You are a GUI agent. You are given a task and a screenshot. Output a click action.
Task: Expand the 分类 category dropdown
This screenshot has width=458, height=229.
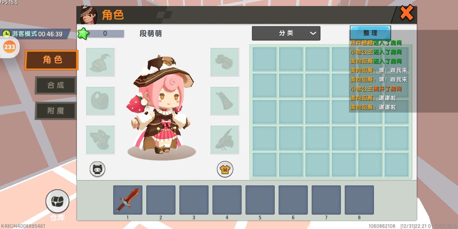point(286,33)
